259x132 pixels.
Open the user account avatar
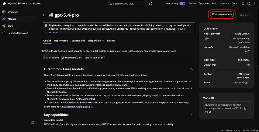255,4
